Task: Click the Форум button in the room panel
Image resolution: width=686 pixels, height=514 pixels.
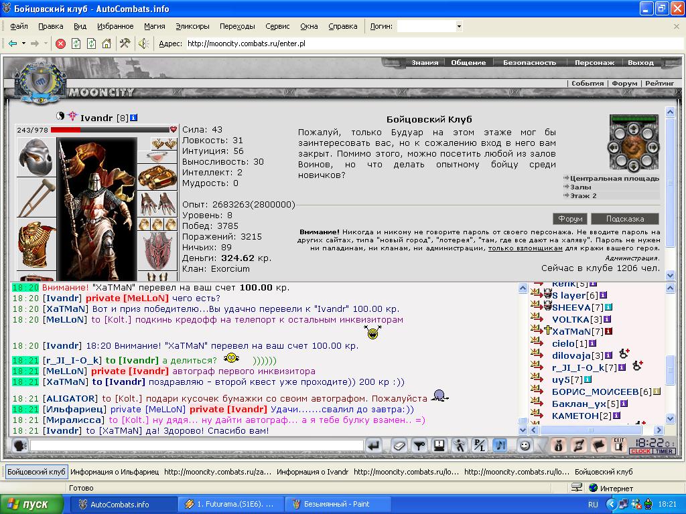Action: 570,219
